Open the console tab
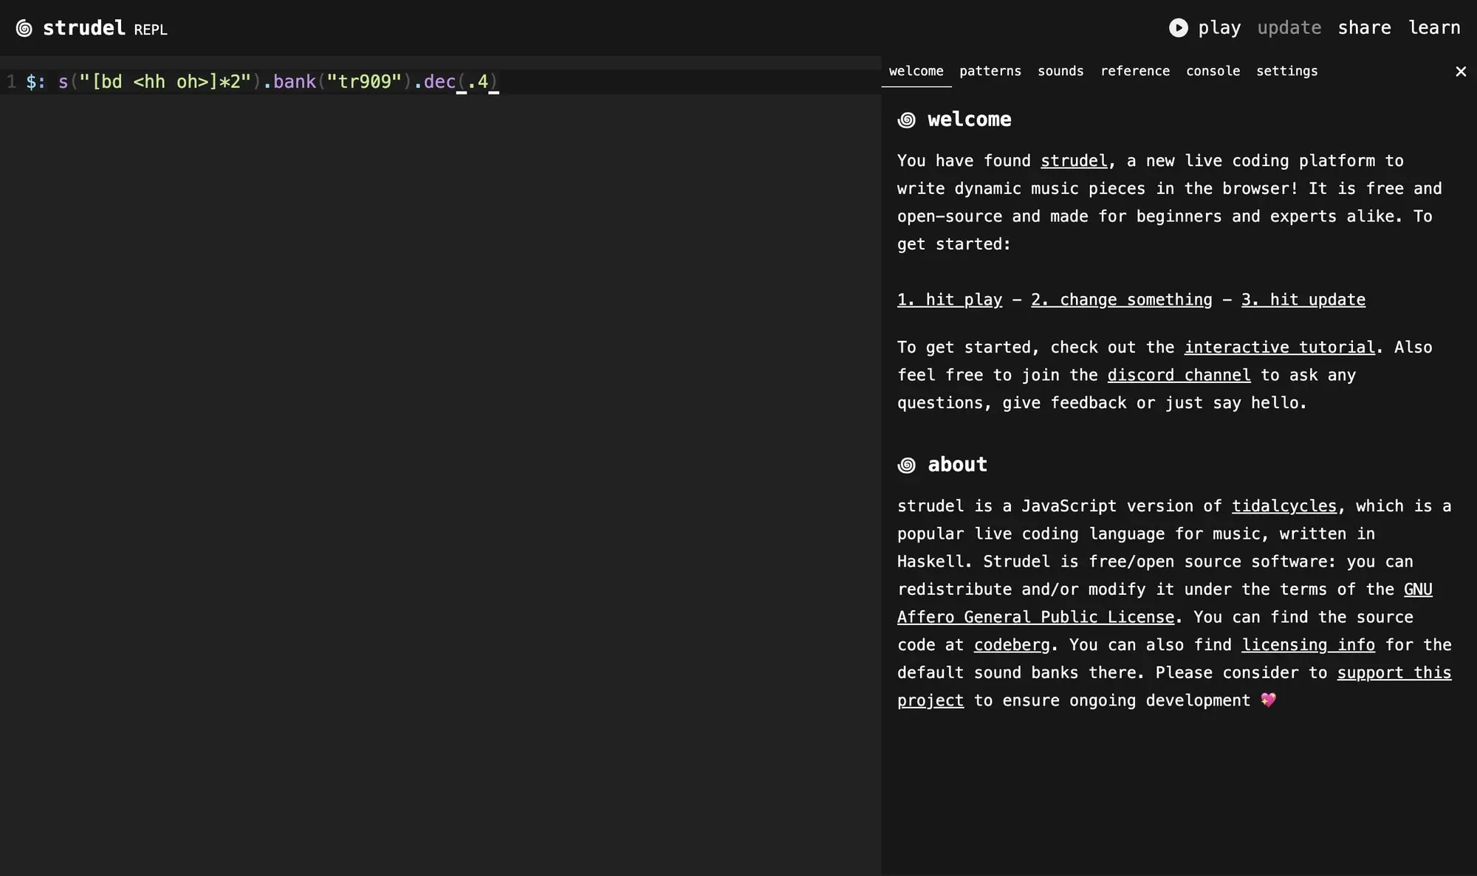The image size is (1477, 876). pos(1213,72)
